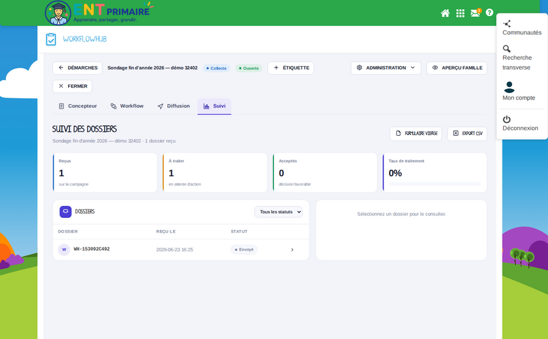Click the Reçus stat card

pyautogui.click(x=105, y=173)
